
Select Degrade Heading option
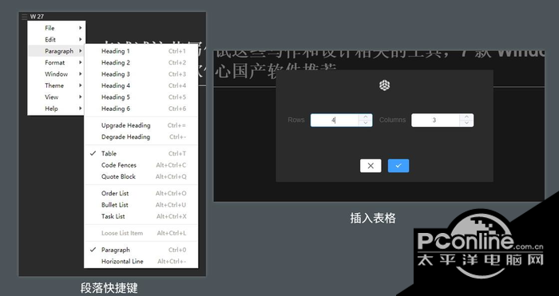tap(141, 136)
